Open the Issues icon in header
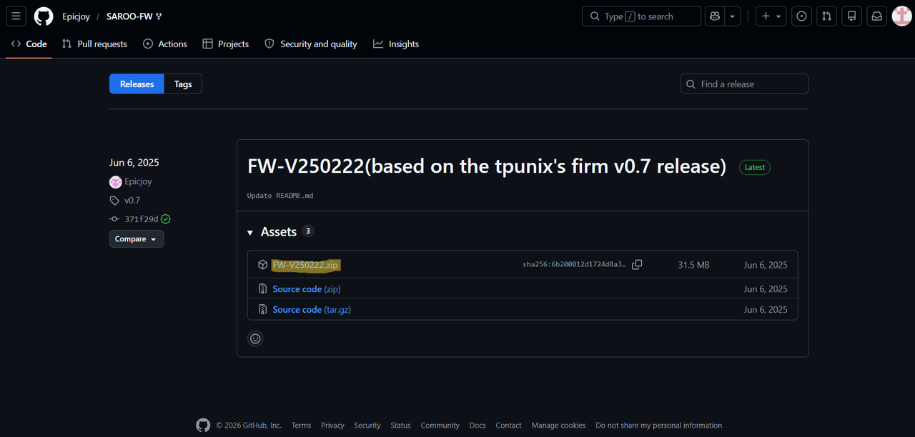Screen dimensions: 915x437 [802, 16]
